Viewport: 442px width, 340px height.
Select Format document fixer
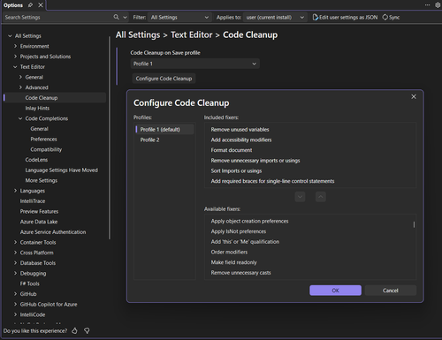310,150
